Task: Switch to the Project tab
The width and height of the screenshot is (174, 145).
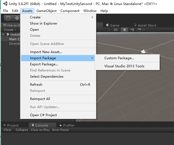Action: coord(11,125)
